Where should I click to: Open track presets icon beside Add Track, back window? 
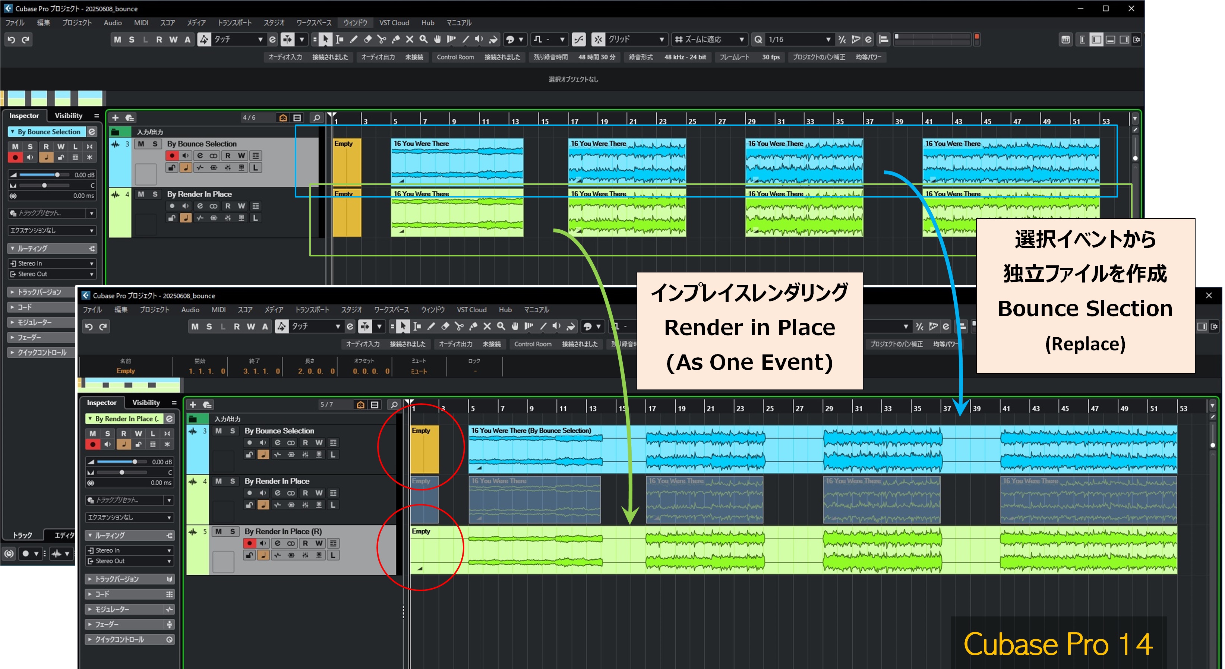tap(129, 117)
